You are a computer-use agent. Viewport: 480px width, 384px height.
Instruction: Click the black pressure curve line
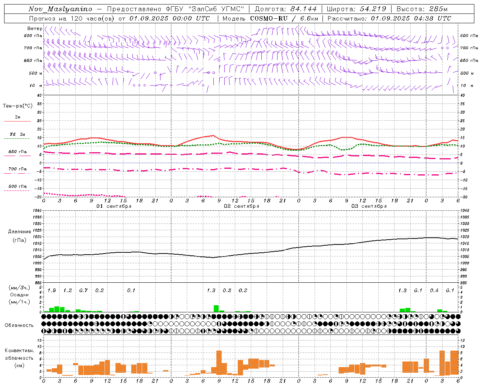[x=251, y=253]
